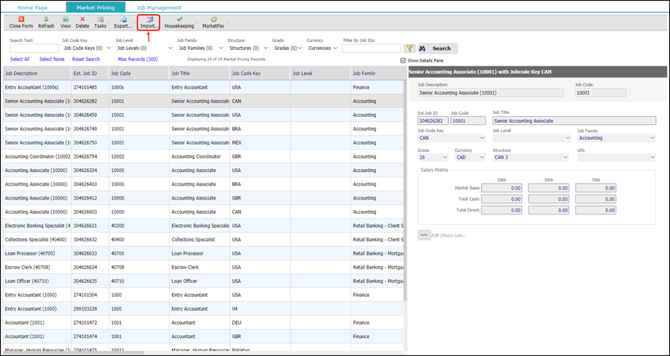Viewport: 670px width, 356px height.
Task: Click the Reset Search link
Action: coord(86,60)
